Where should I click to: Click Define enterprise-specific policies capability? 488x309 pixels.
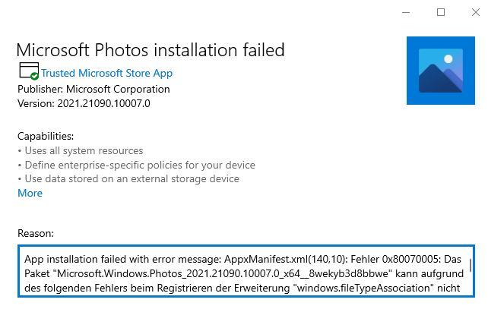pyautogui.click(x=140, y=165)
